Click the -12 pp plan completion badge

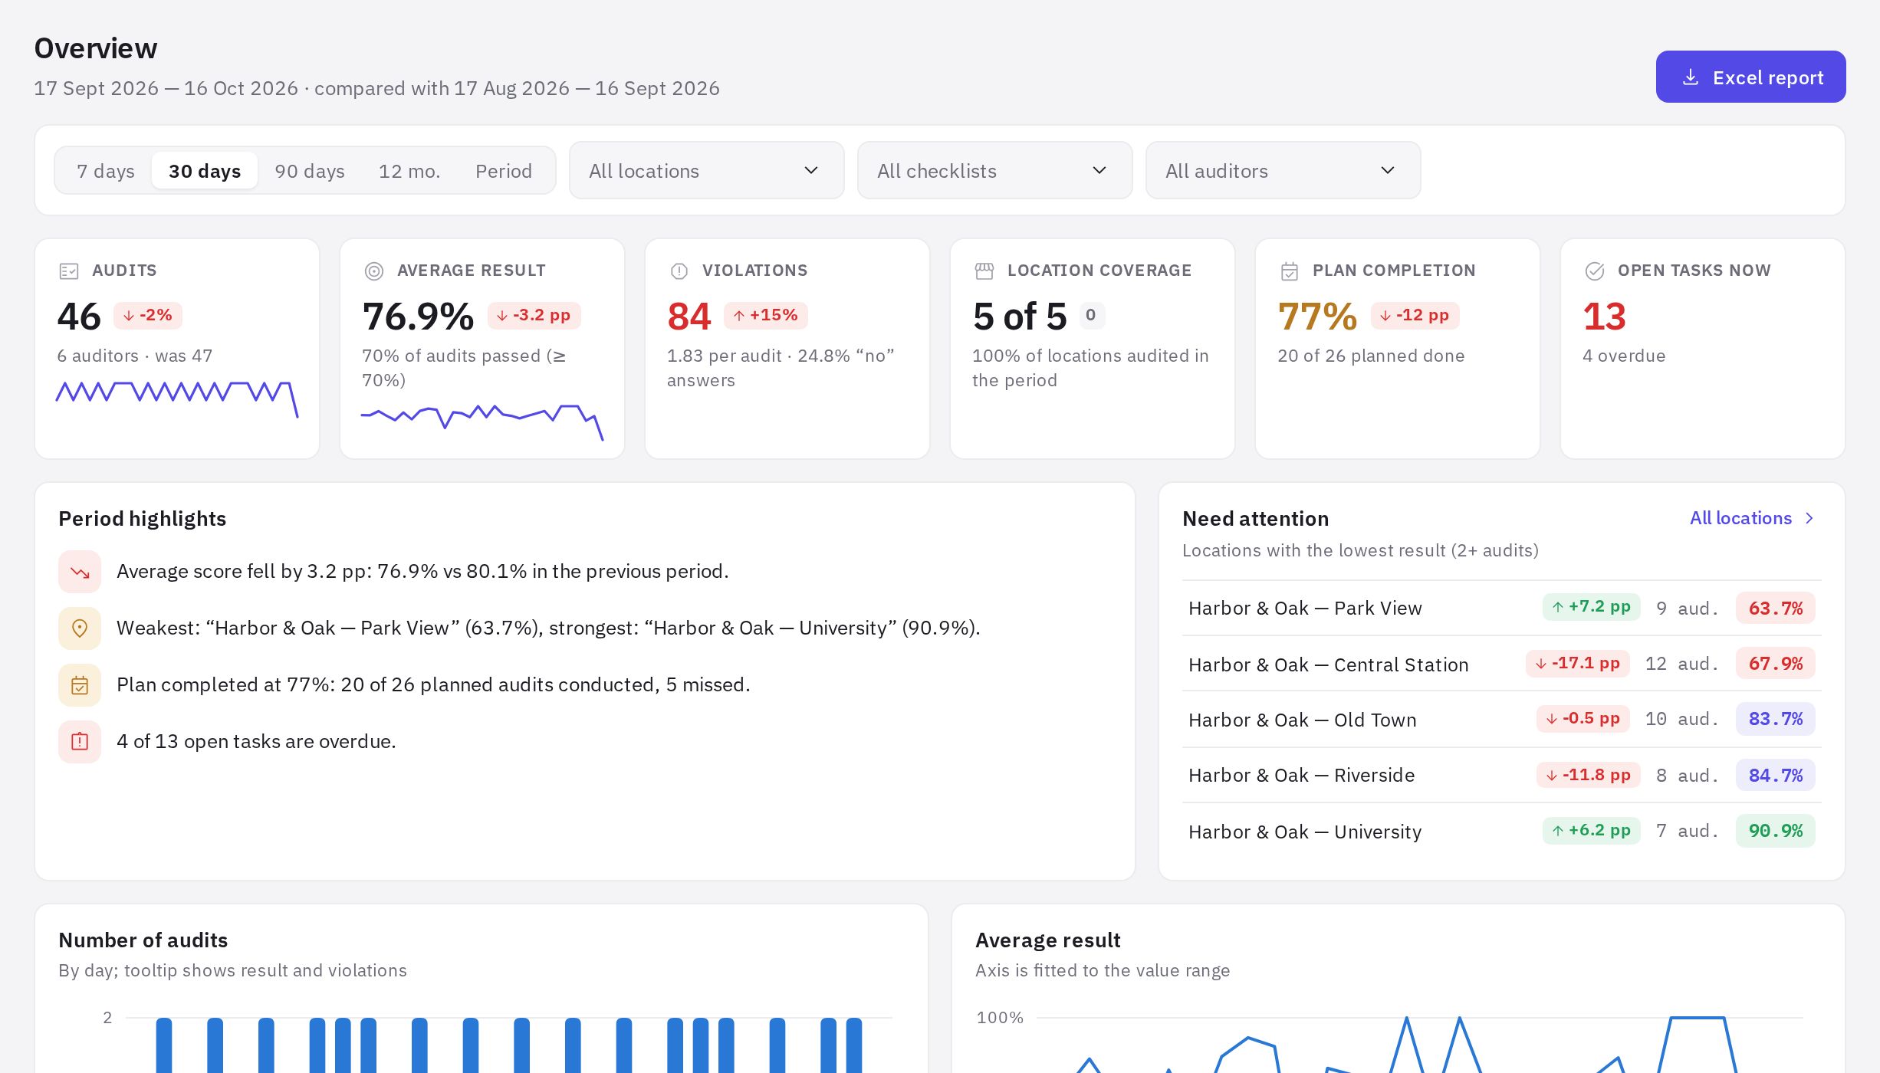click(x=1415, y=315)
